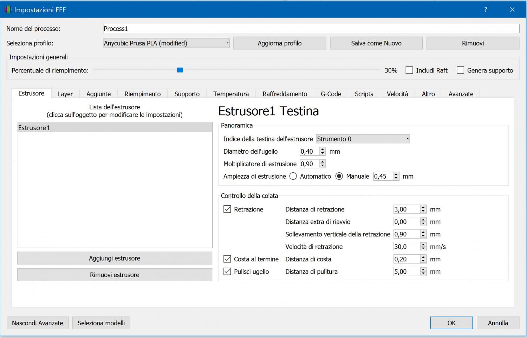Uncheck the Retrazione checkbox
This screenshot has width=527, height=338.
(227, 209)
